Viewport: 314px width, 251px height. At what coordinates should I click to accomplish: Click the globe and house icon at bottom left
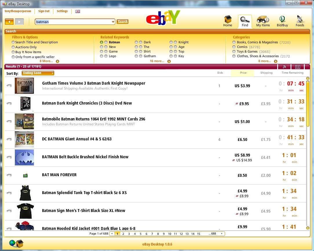pos(16,243)
